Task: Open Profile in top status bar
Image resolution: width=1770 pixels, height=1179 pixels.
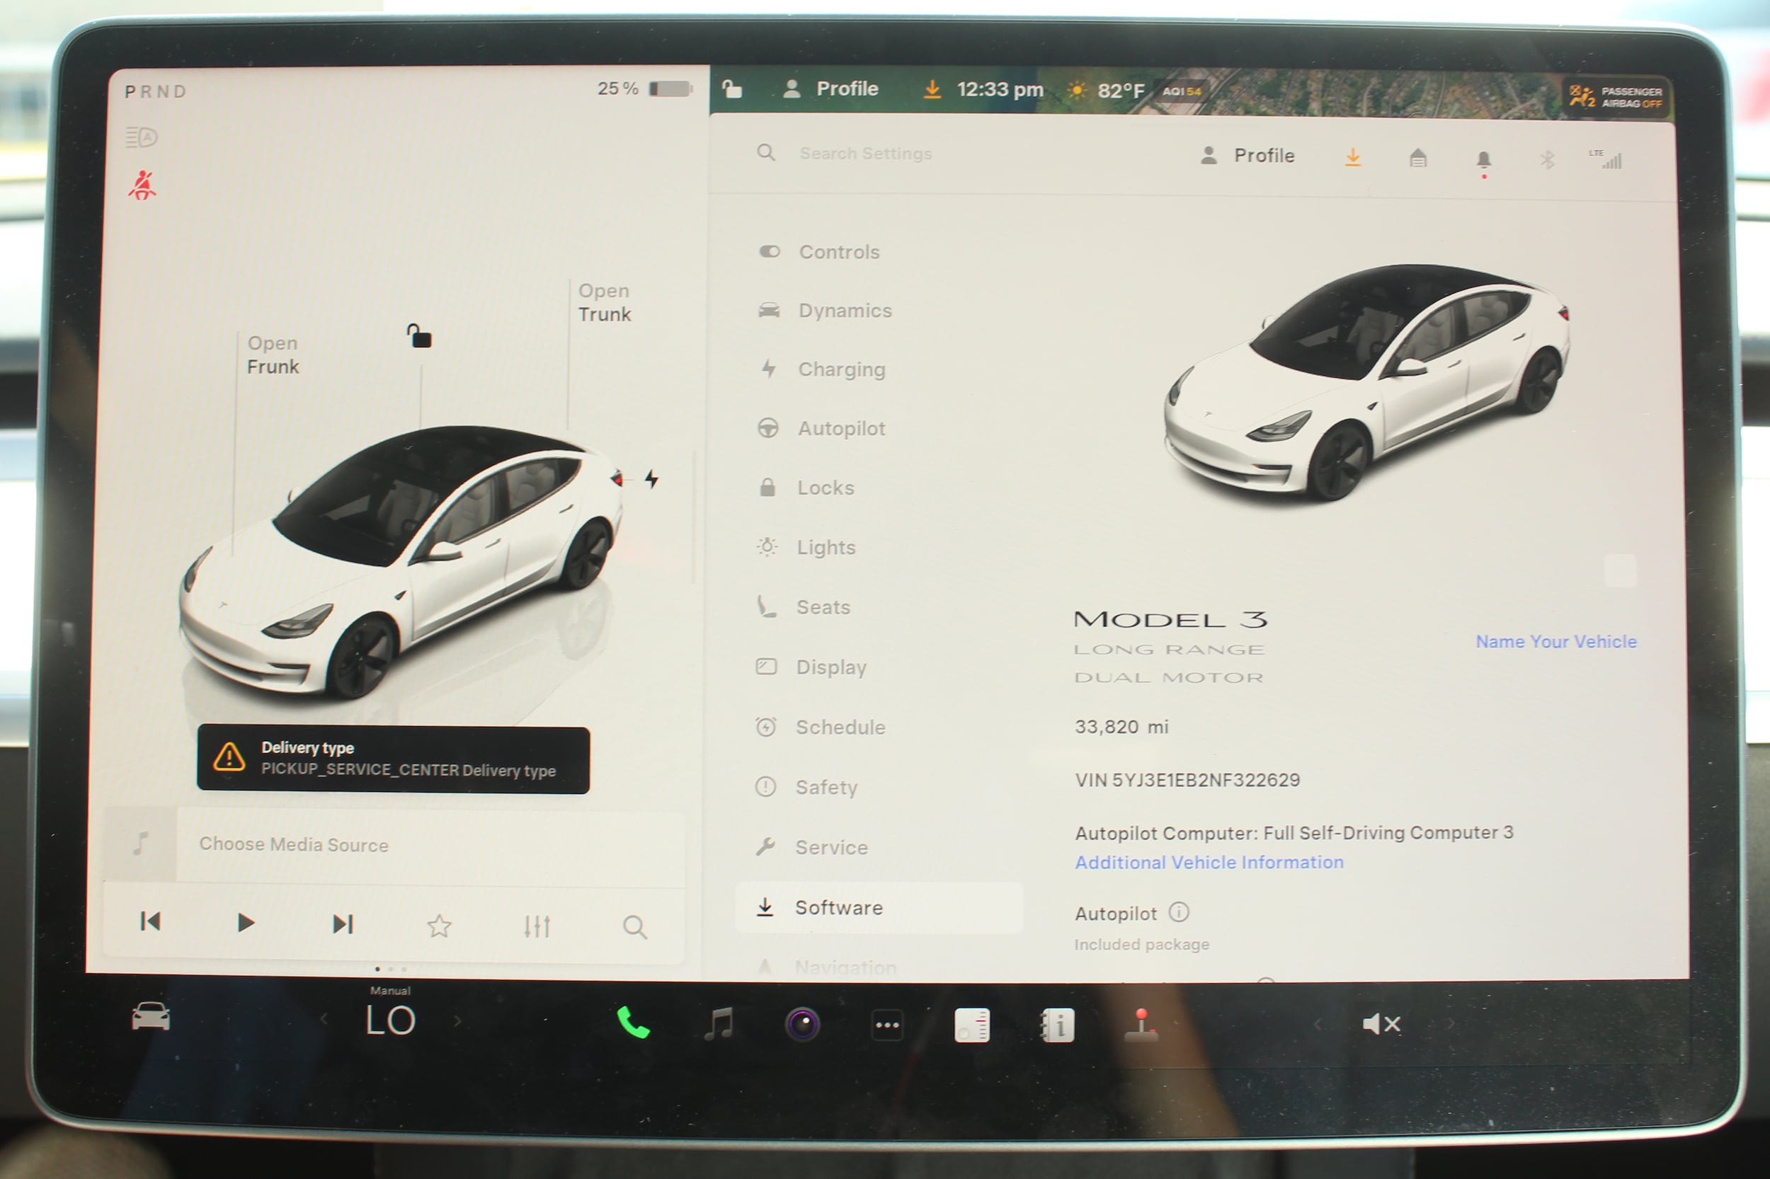Action: [830, 88]
